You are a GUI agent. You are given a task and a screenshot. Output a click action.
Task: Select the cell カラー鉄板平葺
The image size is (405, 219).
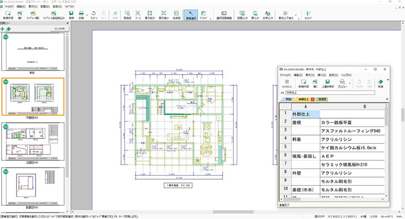point(352,122)
